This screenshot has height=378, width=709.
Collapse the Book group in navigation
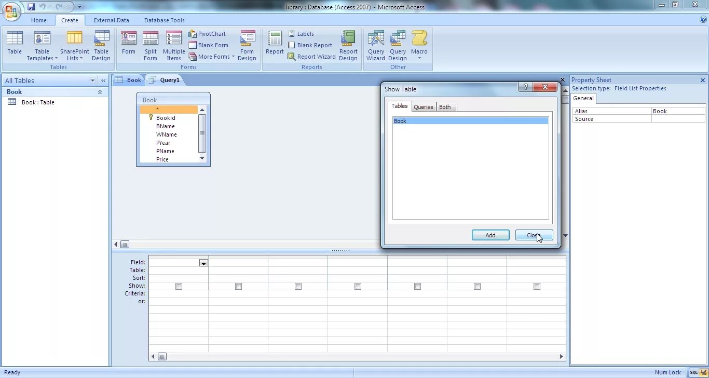100,92
